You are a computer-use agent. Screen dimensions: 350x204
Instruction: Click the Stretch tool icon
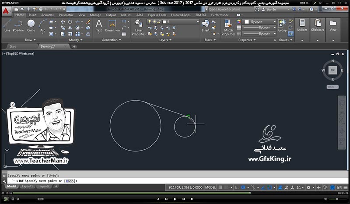(63, 34)
